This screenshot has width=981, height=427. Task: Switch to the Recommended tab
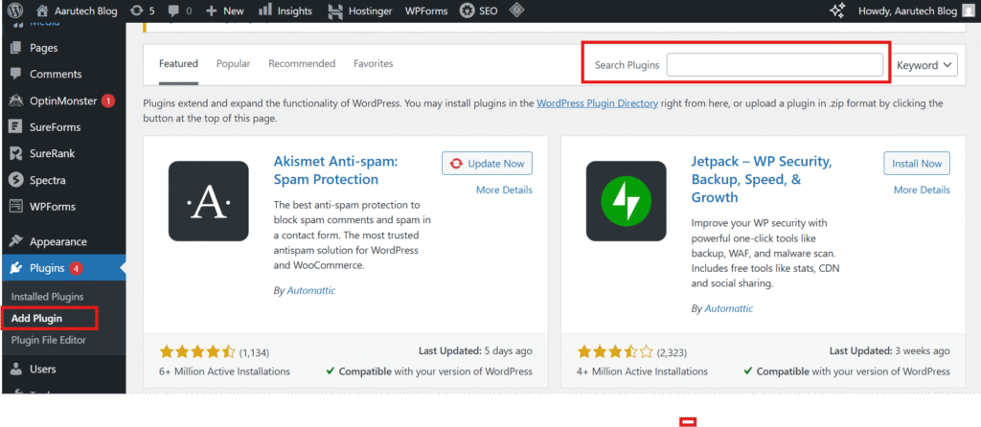point(302,64)
